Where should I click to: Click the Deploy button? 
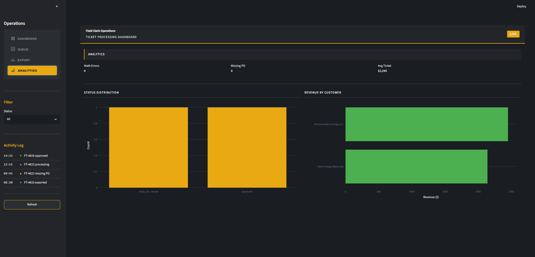(x=521, y=6)
